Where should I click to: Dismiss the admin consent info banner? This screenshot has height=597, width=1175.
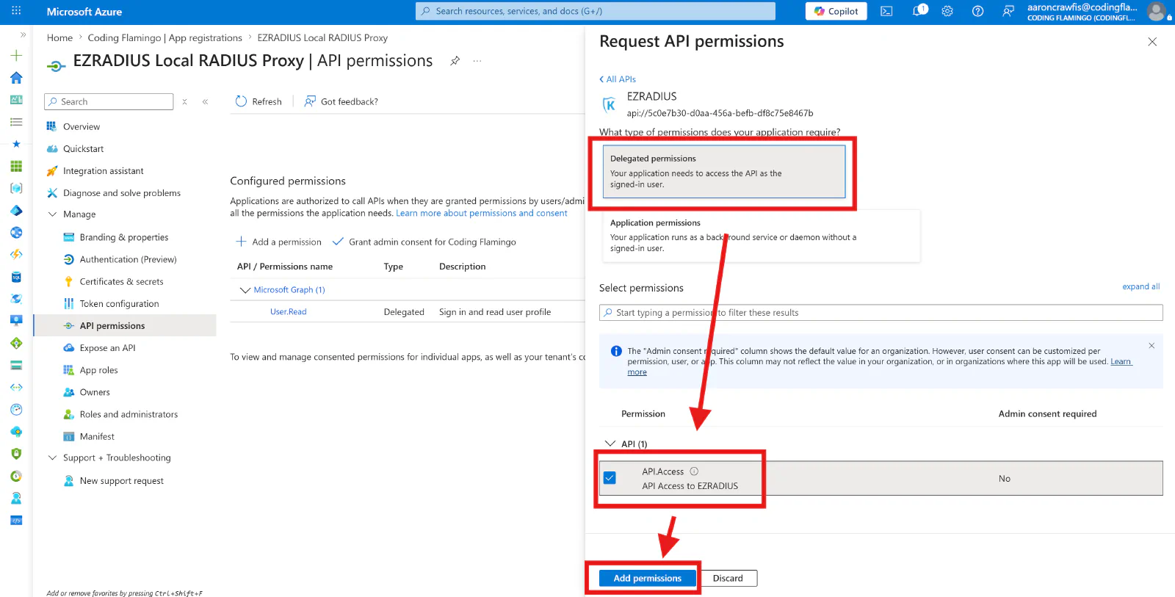[1151, 345]
